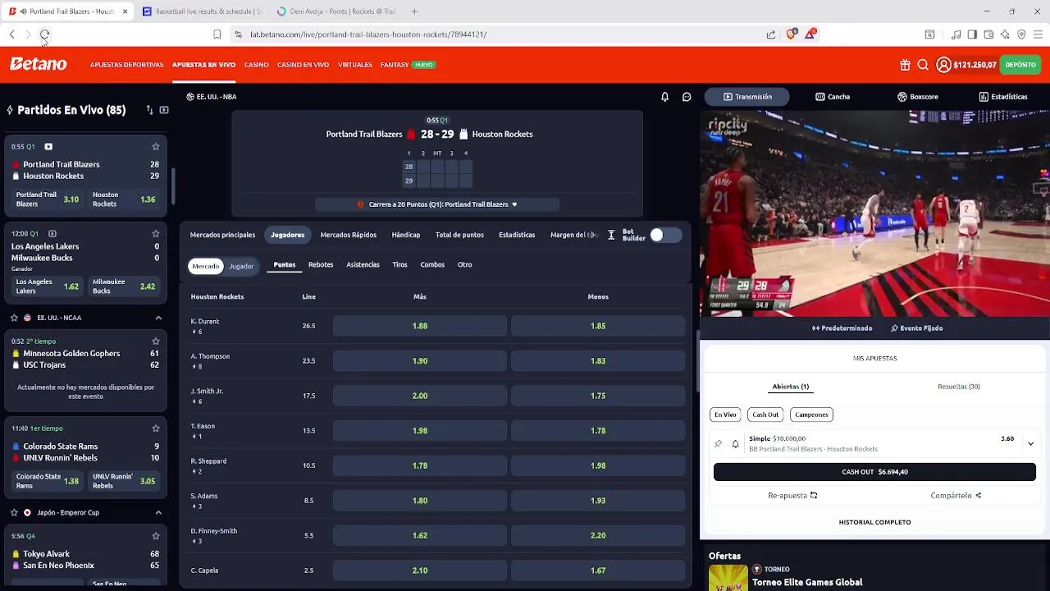The height and width of the screenshot is (591, 1050).
Task: Expand the open bet details chevron
Action: [1030, 444]
